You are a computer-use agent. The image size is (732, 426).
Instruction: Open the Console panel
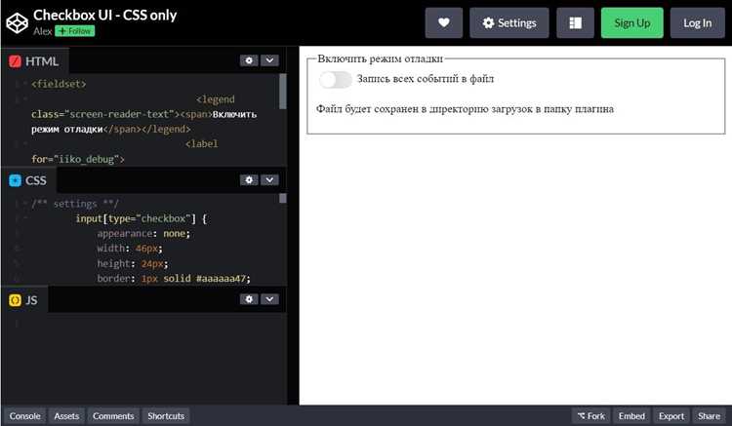[24, 415]
